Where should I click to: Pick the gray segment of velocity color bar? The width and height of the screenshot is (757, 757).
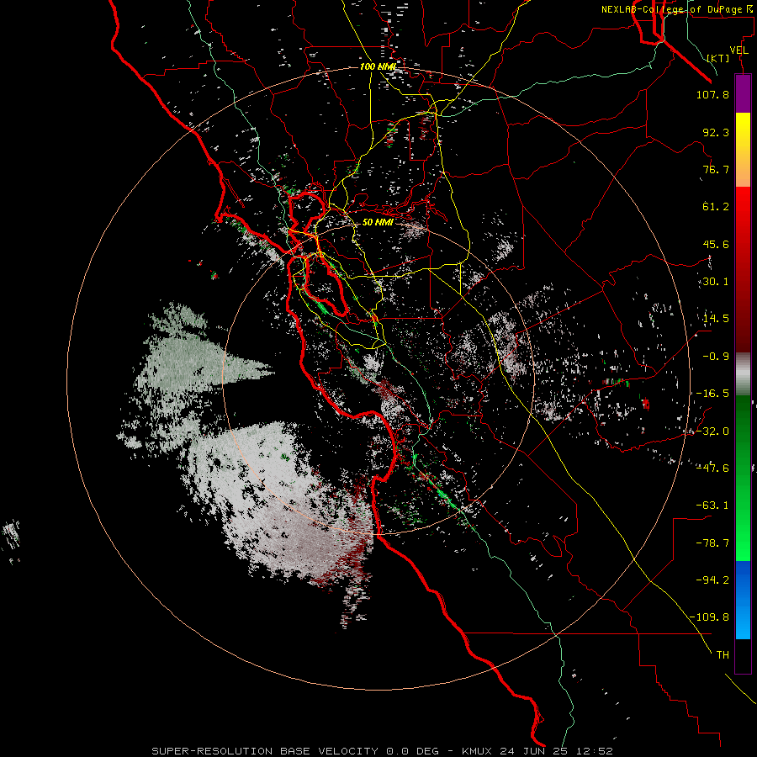click(x=743, y=374)
